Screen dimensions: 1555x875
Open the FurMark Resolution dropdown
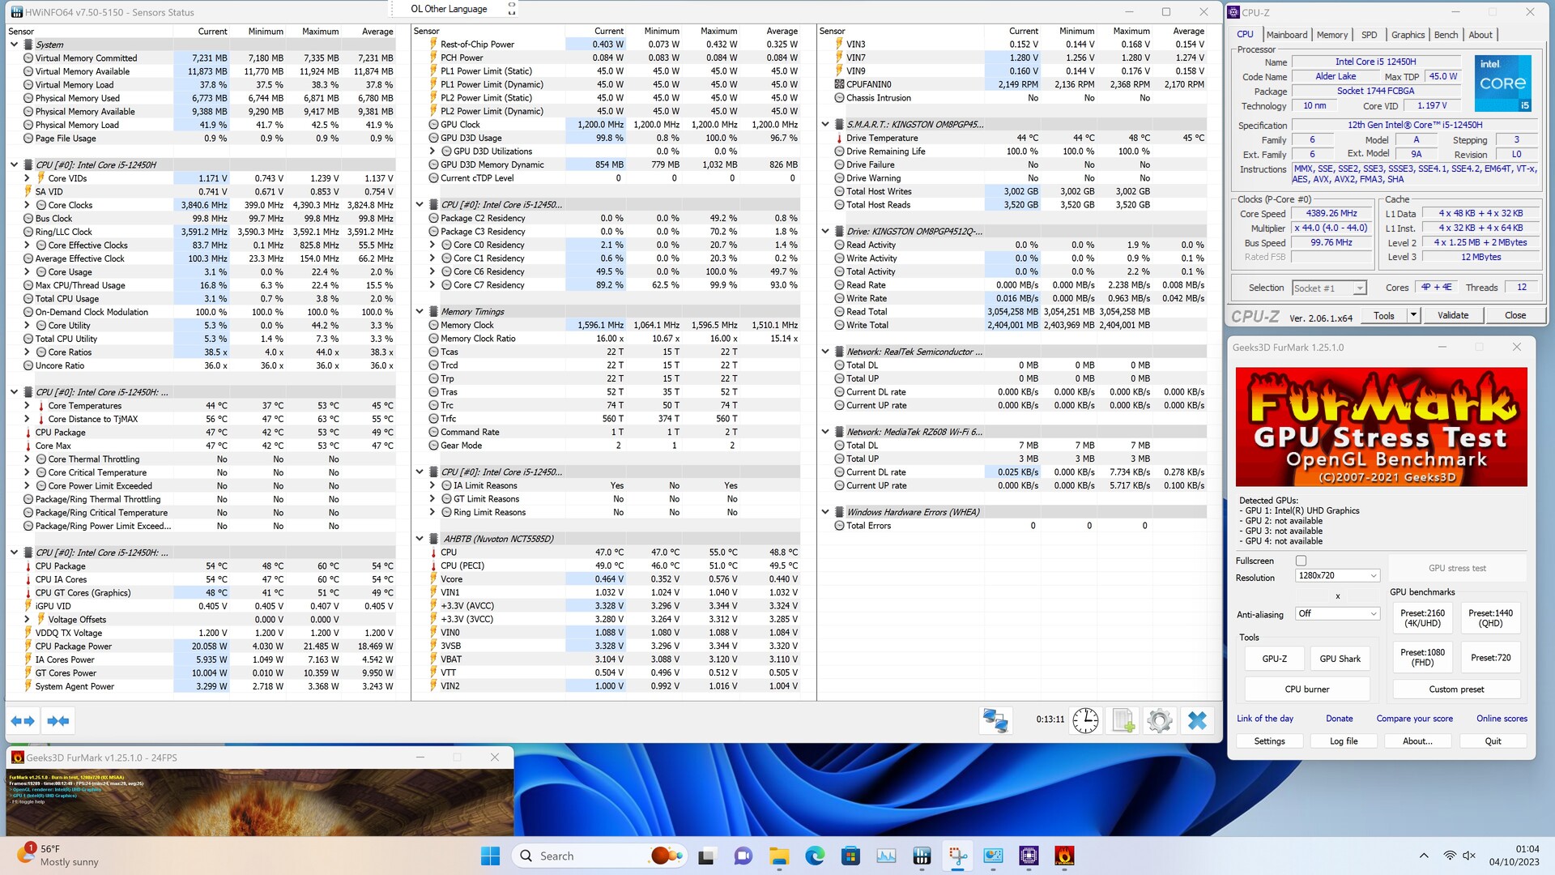[x=1337, y=575]
